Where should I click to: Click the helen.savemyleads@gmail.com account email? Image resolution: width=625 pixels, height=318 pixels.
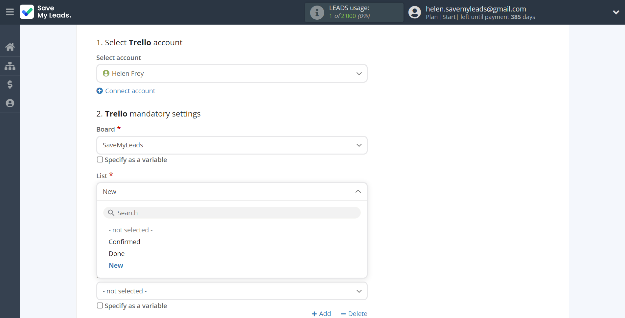pos(476,9)
